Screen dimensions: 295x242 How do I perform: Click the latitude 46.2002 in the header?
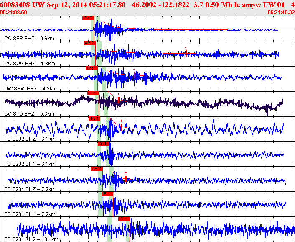pyautogui.click(x=144, y=5)
